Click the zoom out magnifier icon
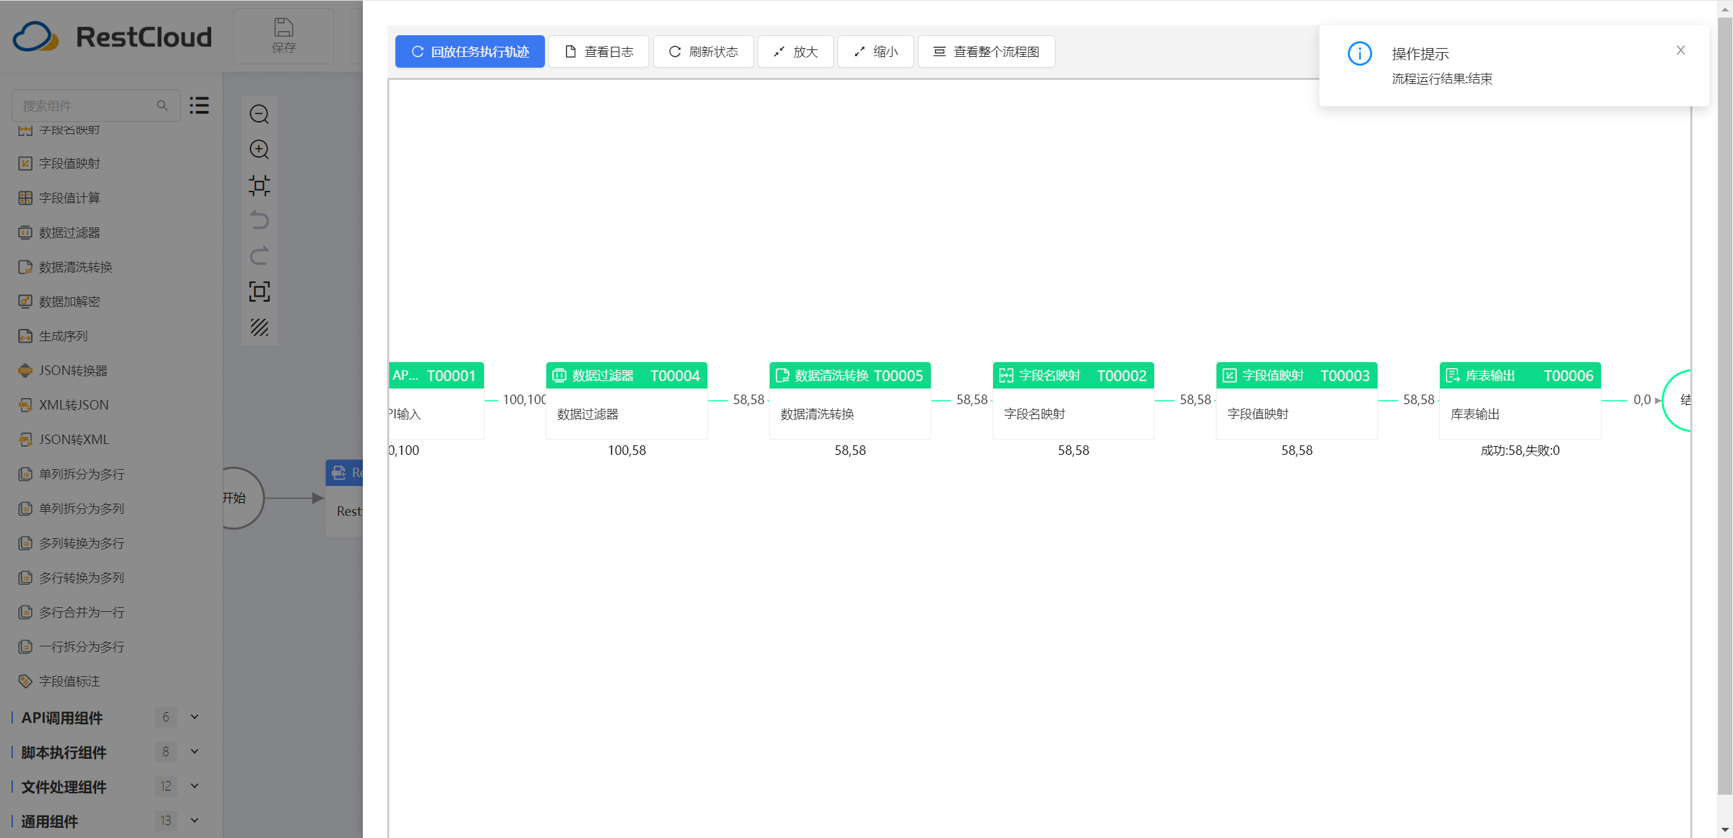 tap(259, 114)
